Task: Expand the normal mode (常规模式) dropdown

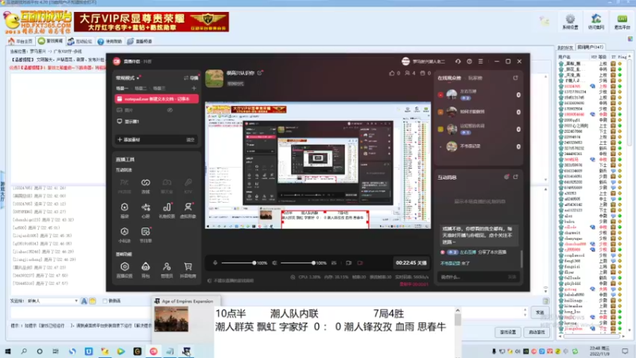Action: [128, 77]
